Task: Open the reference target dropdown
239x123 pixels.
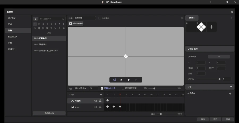Action: pyautogui.click(x=219, y=56)
